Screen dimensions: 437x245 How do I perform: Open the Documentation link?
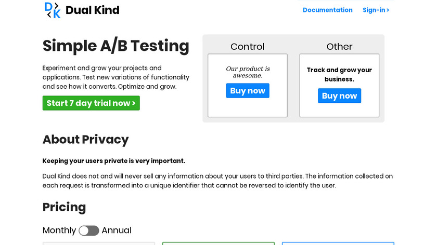pyautogui.click(x=327, y=10)
